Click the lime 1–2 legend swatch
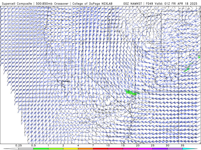The height and width of the screenshot is (150, 201). tap(56, 149)
